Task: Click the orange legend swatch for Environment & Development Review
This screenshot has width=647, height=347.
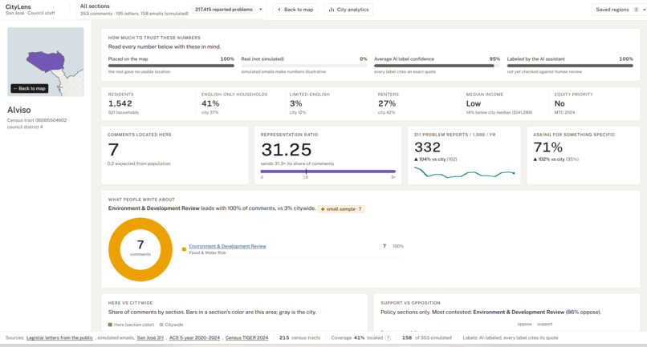Action: tap(184, 249)
